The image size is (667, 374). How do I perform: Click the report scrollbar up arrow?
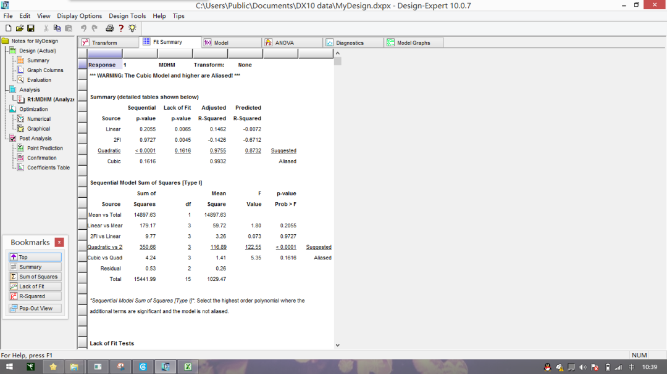(337, 53)
